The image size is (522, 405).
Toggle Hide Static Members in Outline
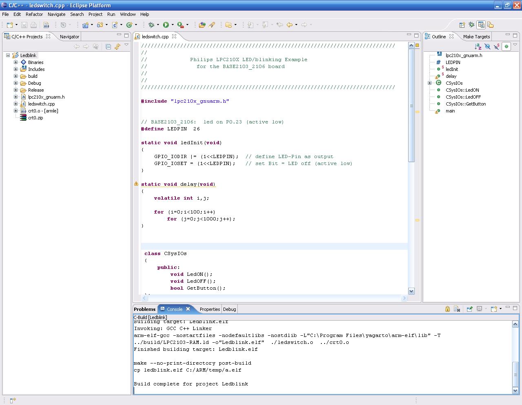(497, 46)
